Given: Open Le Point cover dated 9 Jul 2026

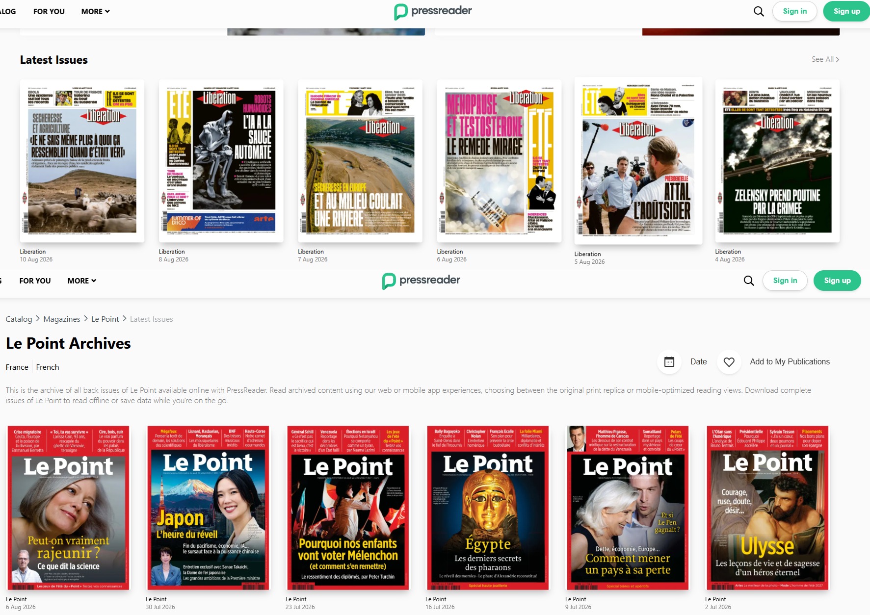Looking at the screenshot, I should [628, 508].
